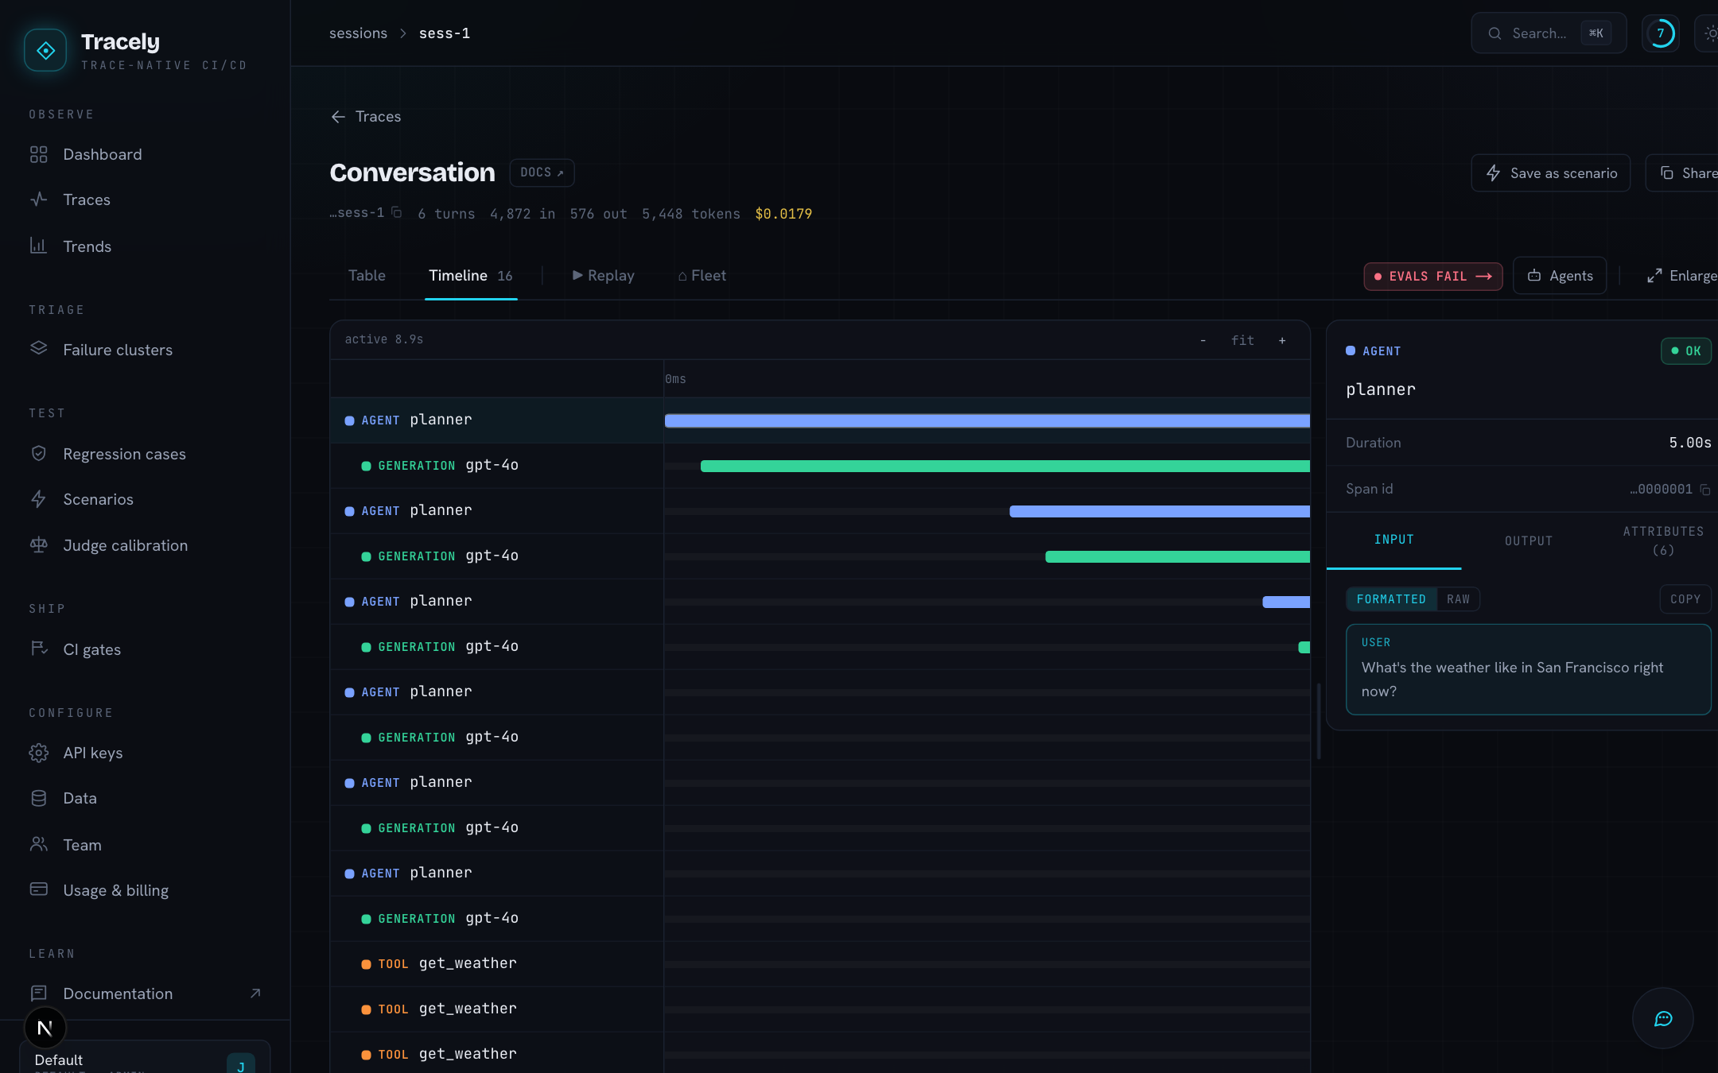Switch to the Table tab
The width and height of the screenshot is (1718, 1073).
(367, 276)
